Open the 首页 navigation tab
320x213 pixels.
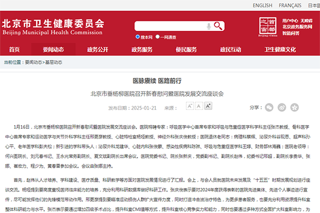point(14,50)
